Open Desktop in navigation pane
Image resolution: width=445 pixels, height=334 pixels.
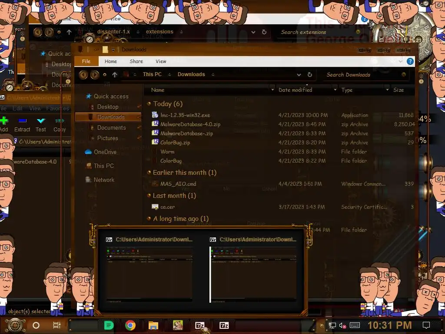[108, 107]
